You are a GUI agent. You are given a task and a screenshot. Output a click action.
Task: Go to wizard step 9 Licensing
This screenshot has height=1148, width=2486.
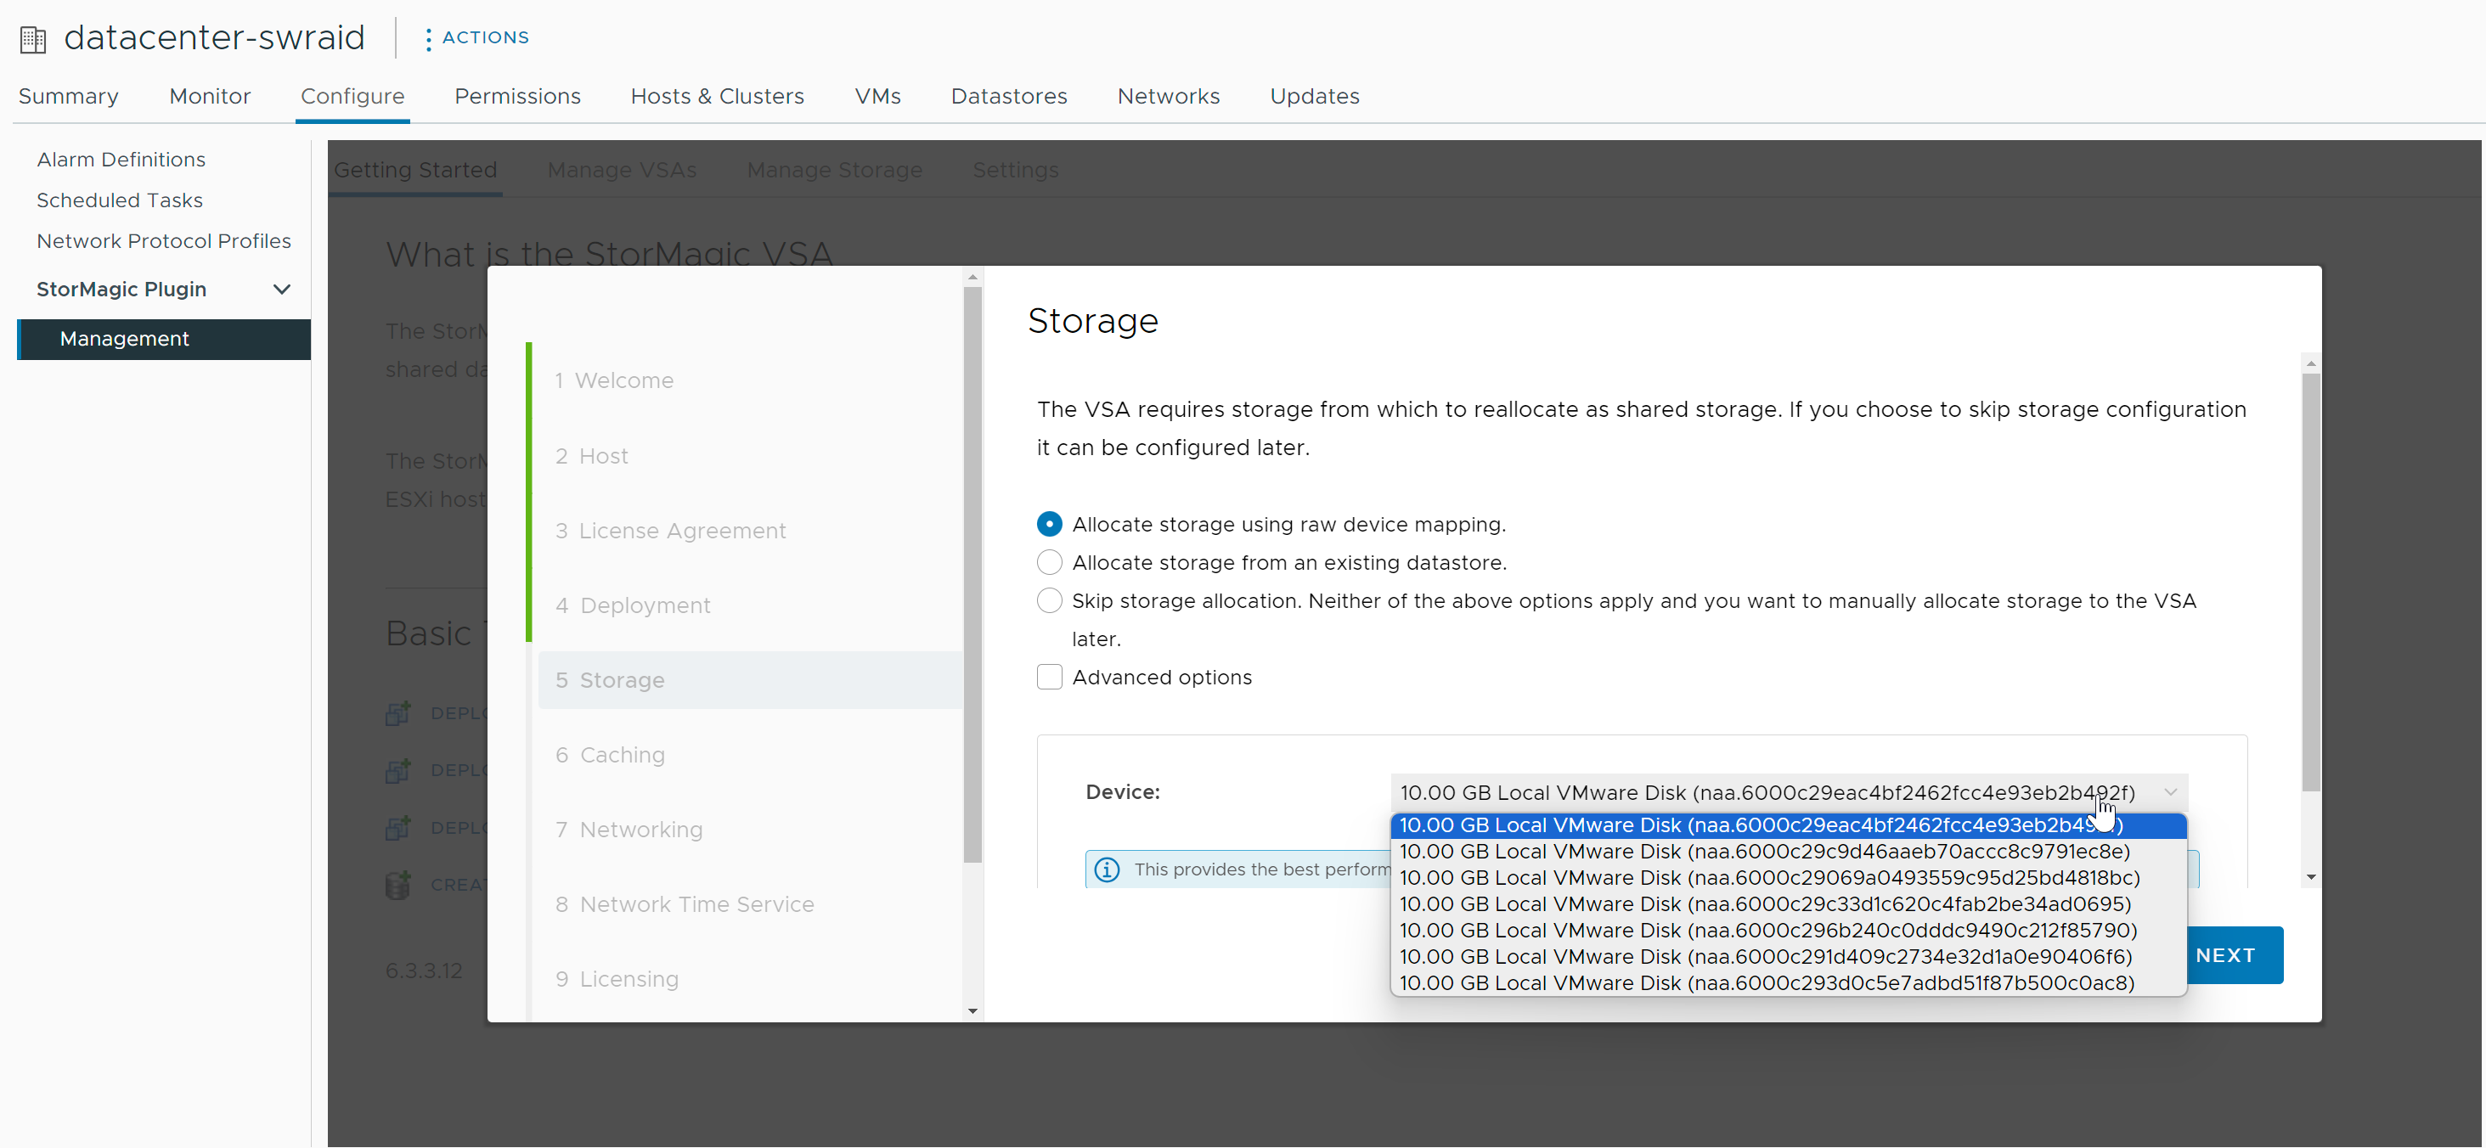click(x=617, y=979)
